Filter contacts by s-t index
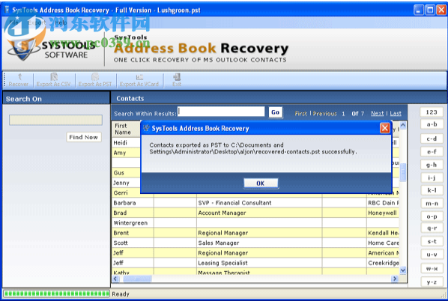This screenshot has width=448, height=301. [432, 241]
